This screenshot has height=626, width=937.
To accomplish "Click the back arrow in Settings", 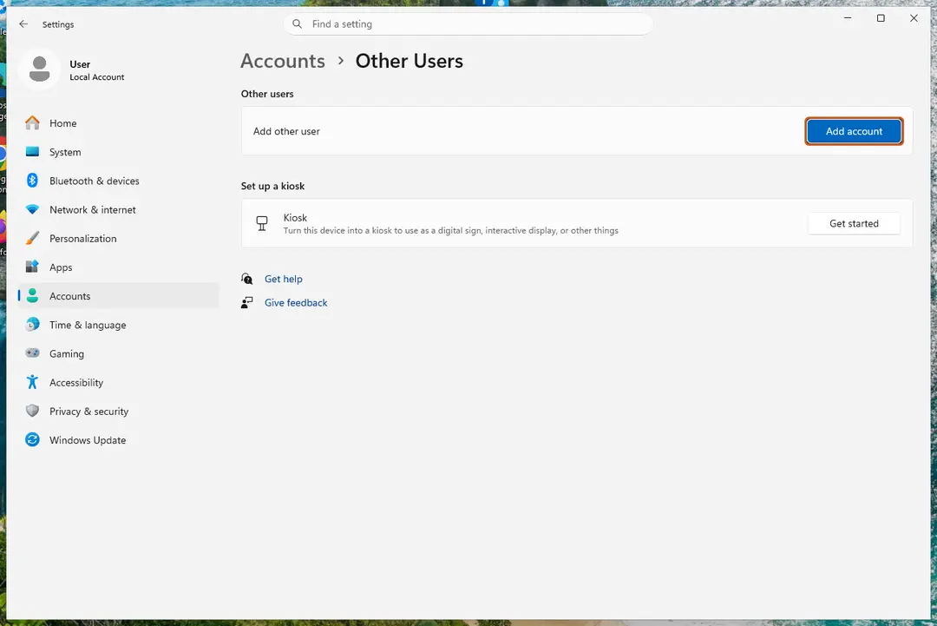I will pyautogui.click(x=23, y=24).
